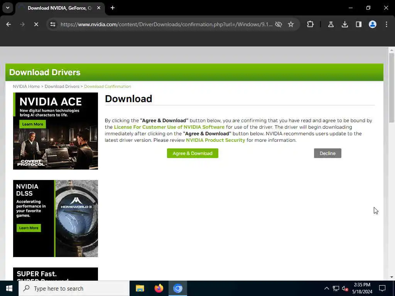395x296 pixels.
Task: Go to Download Drivers breadcrumb
Action: [x=62, y=86]
